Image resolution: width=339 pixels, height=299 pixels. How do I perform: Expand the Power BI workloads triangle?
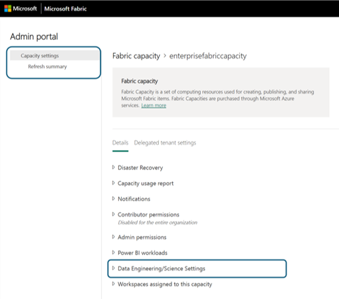[114, 252]
